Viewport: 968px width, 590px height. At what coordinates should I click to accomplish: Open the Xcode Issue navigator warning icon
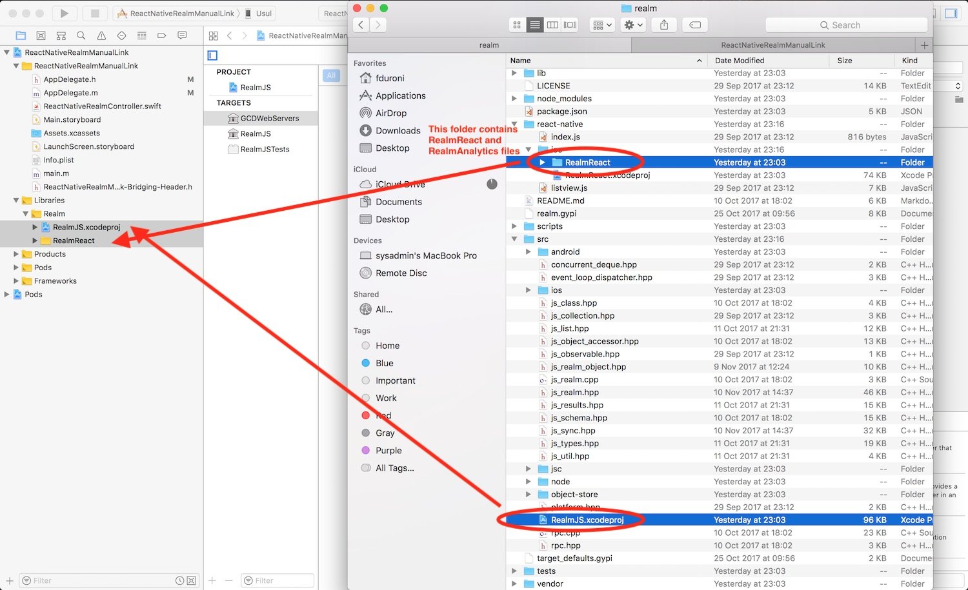(101, 35)
